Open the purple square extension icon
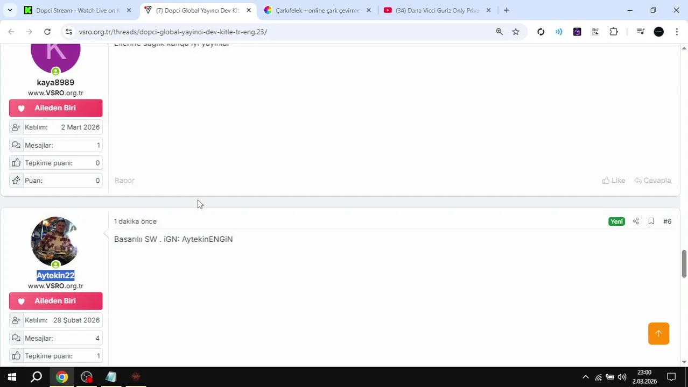Image resolution: width=688 pixels, height=387 pixels. (x=577, y=32)
